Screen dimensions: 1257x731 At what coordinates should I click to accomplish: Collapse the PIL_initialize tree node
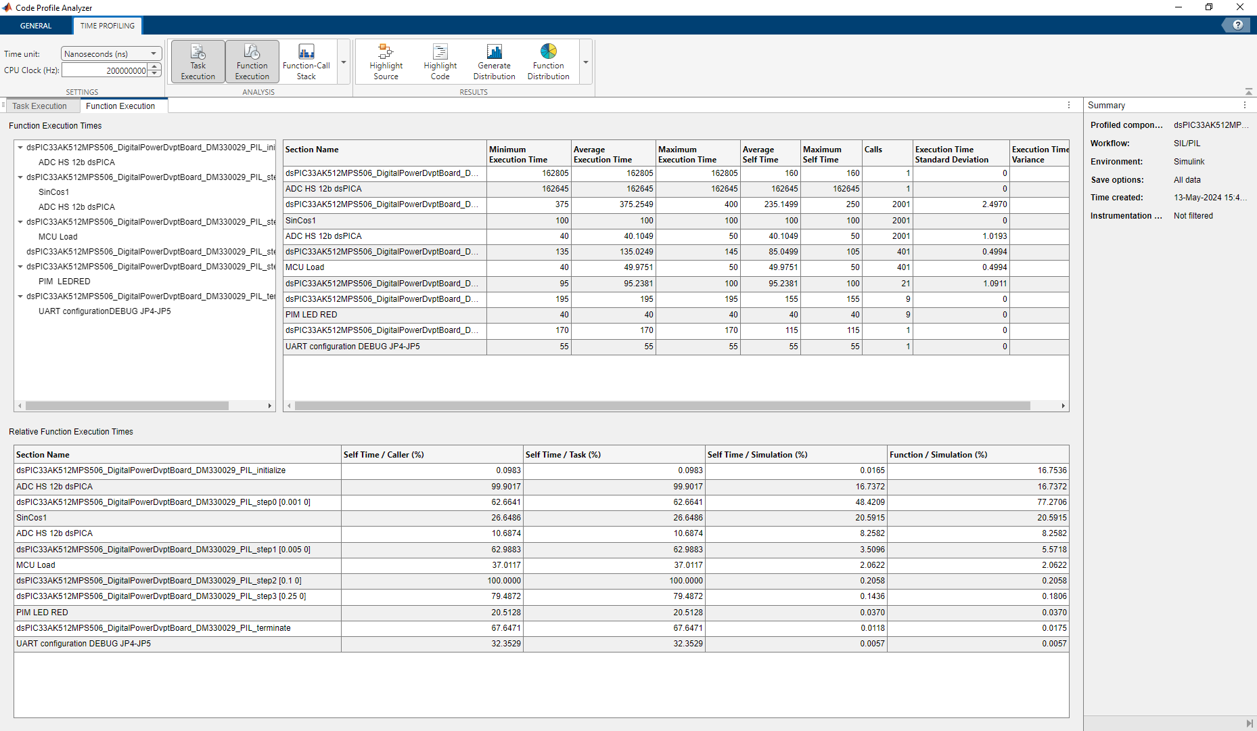point(20,147)
